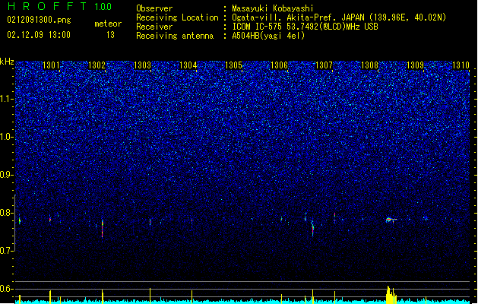Click the long meteor echo just before 1302

click(103, 229)
